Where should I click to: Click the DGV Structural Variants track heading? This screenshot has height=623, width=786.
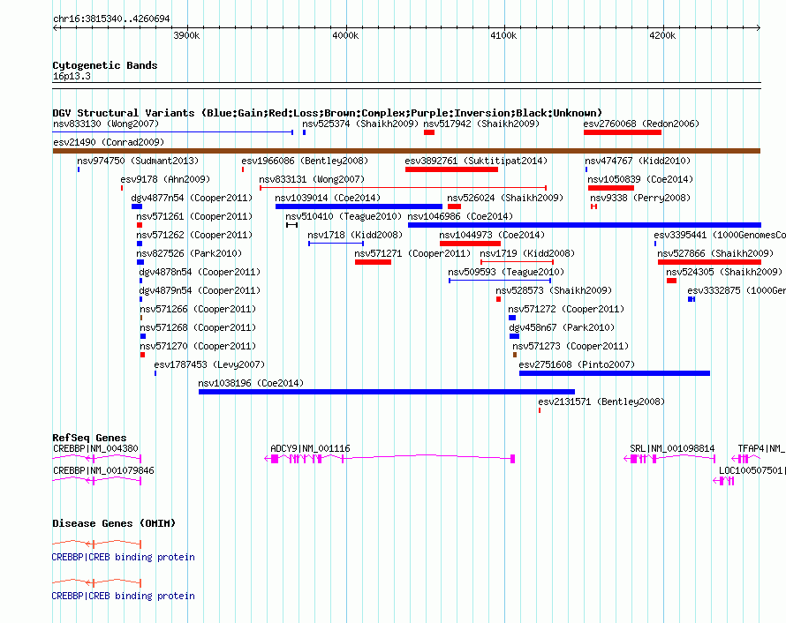(x=327, y=113)
